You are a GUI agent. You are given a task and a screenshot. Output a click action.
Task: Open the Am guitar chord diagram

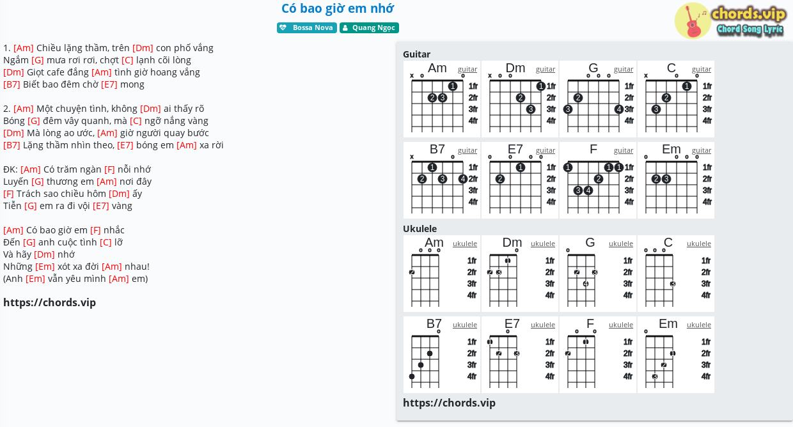pyautogui.click(x=442, y=99)
